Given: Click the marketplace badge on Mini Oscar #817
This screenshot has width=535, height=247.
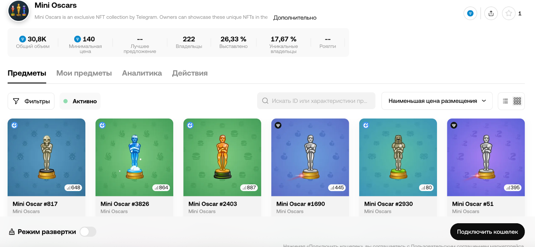Looking at the screenshot, I should (x=14, y=125).
